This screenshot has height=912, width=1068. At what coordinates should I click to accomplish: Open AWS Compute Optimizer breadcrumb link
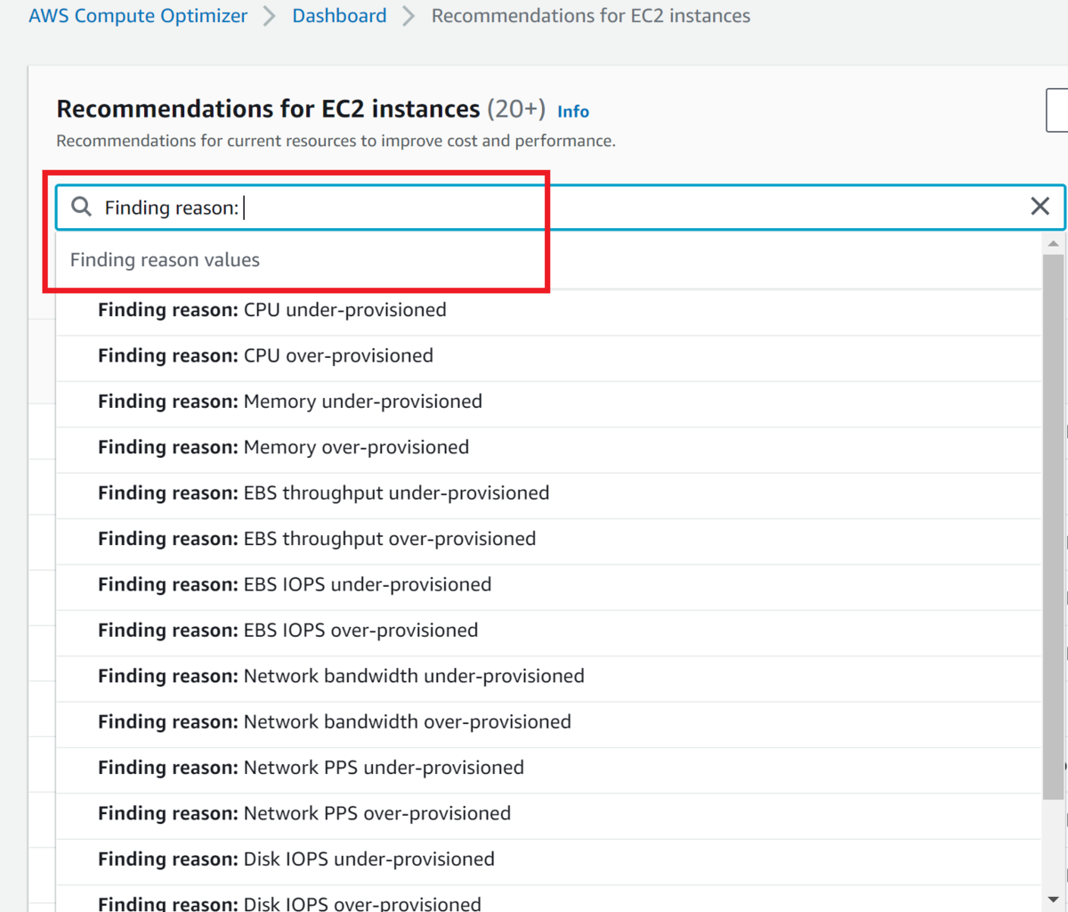click(x=138, y=16)
